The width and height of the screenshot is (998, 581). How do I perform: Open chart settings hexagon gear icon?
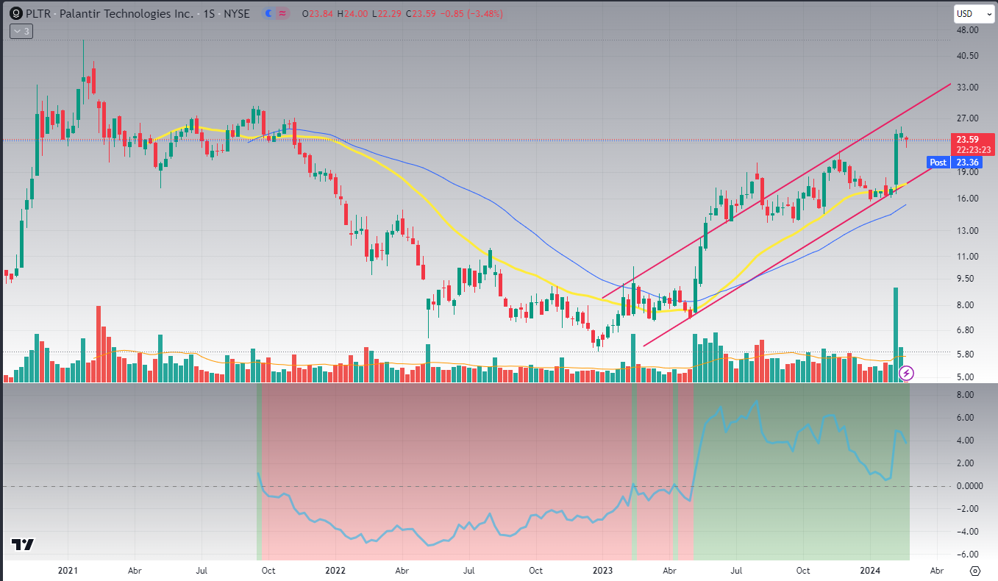click(975, 571)
